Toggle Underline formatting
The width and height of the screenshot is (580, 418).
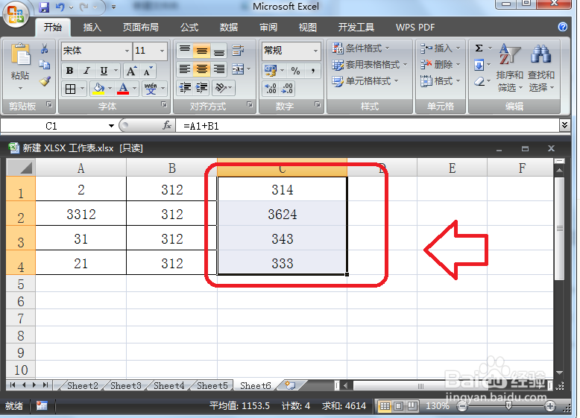tap(104, 71)
